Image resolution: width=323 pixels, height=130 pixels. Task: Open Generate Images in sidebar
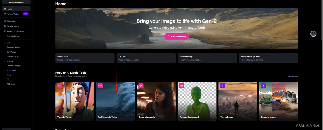click(14, 66)
